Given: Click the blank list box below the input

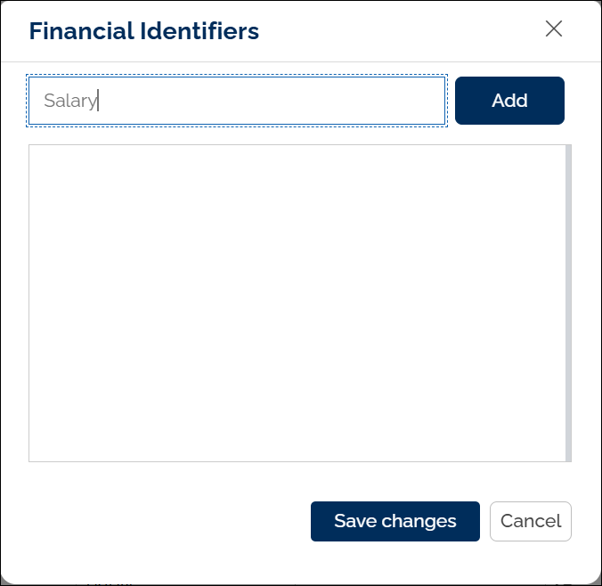Looking at the screenshot, I should 297,303.
